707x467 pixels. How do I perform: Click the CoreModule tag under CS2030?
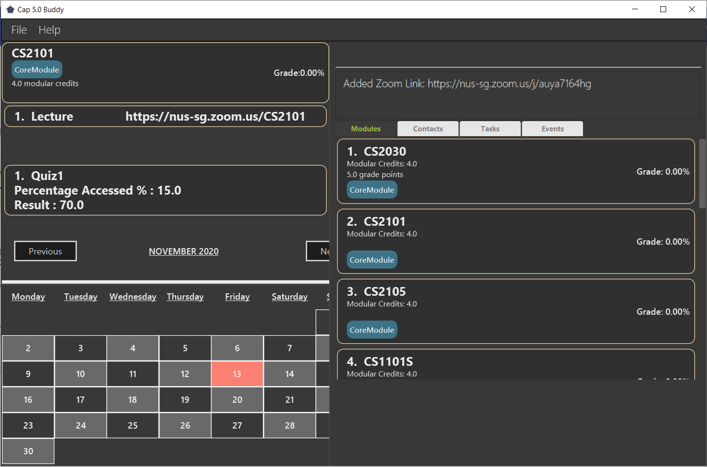click(x=372, y=190)
